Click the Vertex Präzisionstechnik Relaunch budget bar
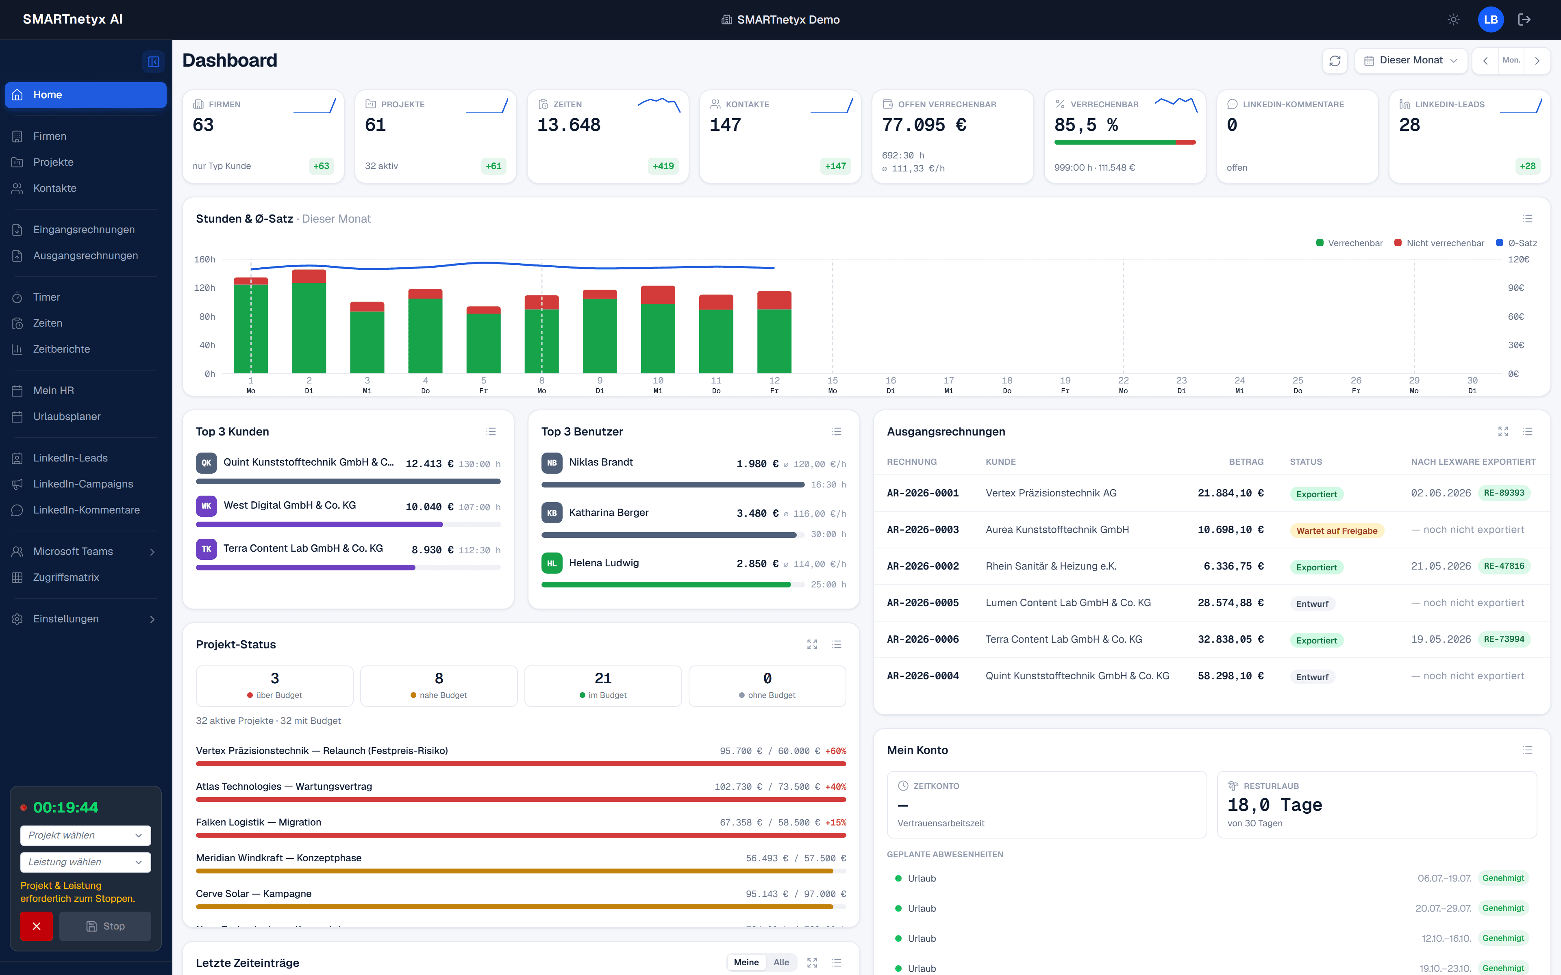This screenshot has width=1561, height=975. (521, 763)
